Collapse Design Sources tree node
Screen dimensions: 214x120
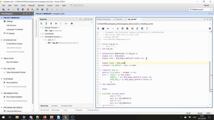pyautogui.click(x=41, y=28)
